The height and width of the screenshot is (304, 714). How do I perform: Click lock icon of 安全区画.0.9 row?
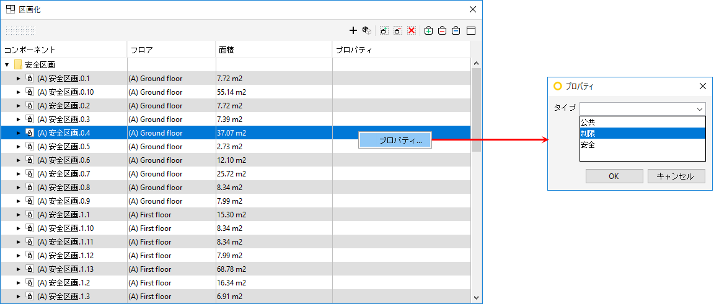click(30, 201)
